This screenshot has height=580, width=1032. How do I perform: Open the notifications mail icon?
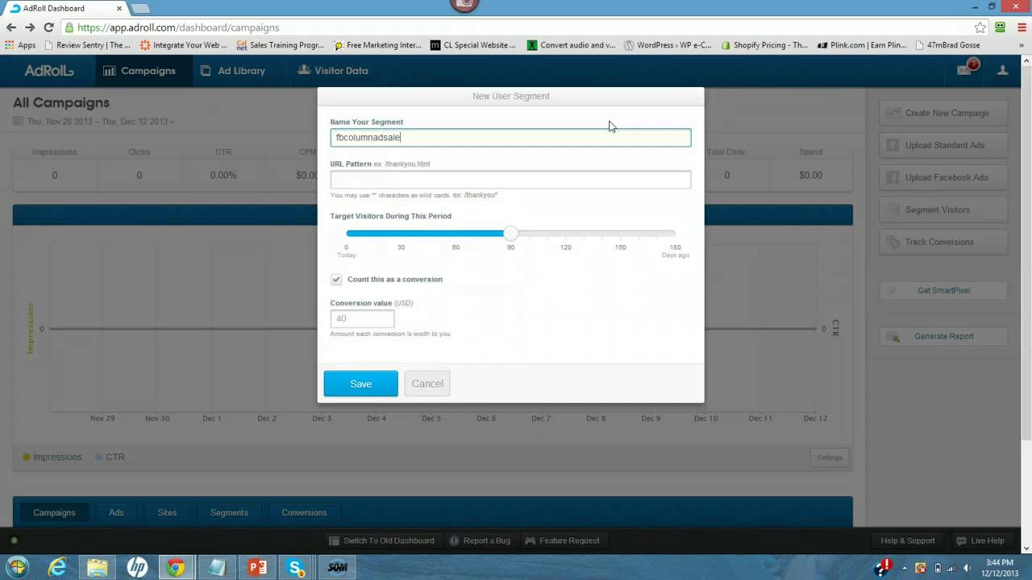(x=966, y=70)
